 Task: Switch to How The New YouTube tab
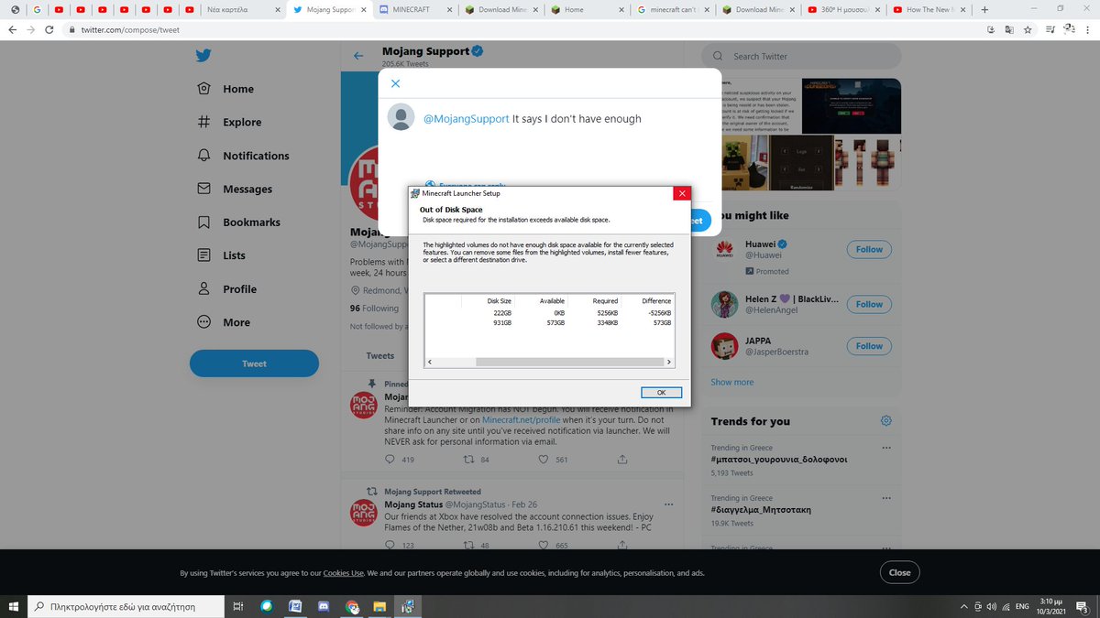pyautogui.click(x=930, y=9)
